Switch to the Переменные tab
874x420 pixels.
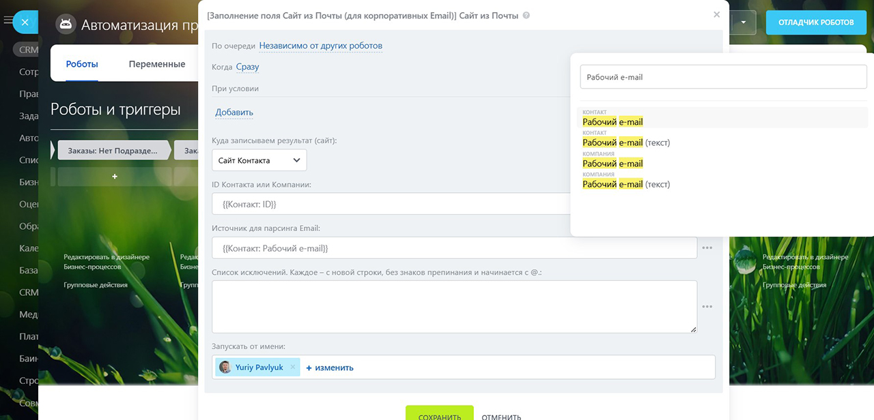(157, 64)
